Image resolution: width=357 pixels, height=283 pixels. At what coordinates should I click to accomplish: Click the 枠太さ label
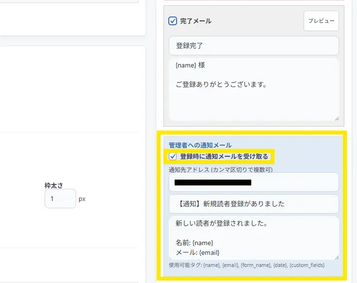click(x=54, y=185)
